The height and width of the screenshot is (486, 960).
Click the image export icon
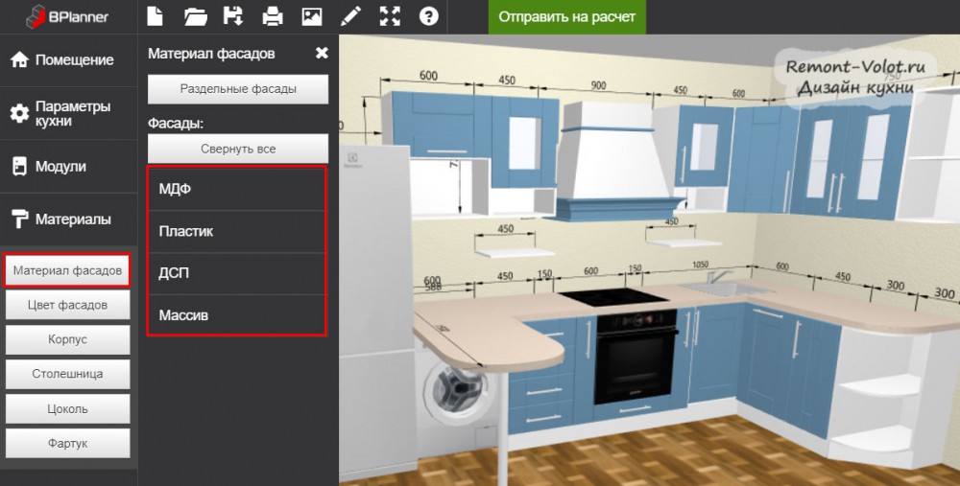(311, 16)
